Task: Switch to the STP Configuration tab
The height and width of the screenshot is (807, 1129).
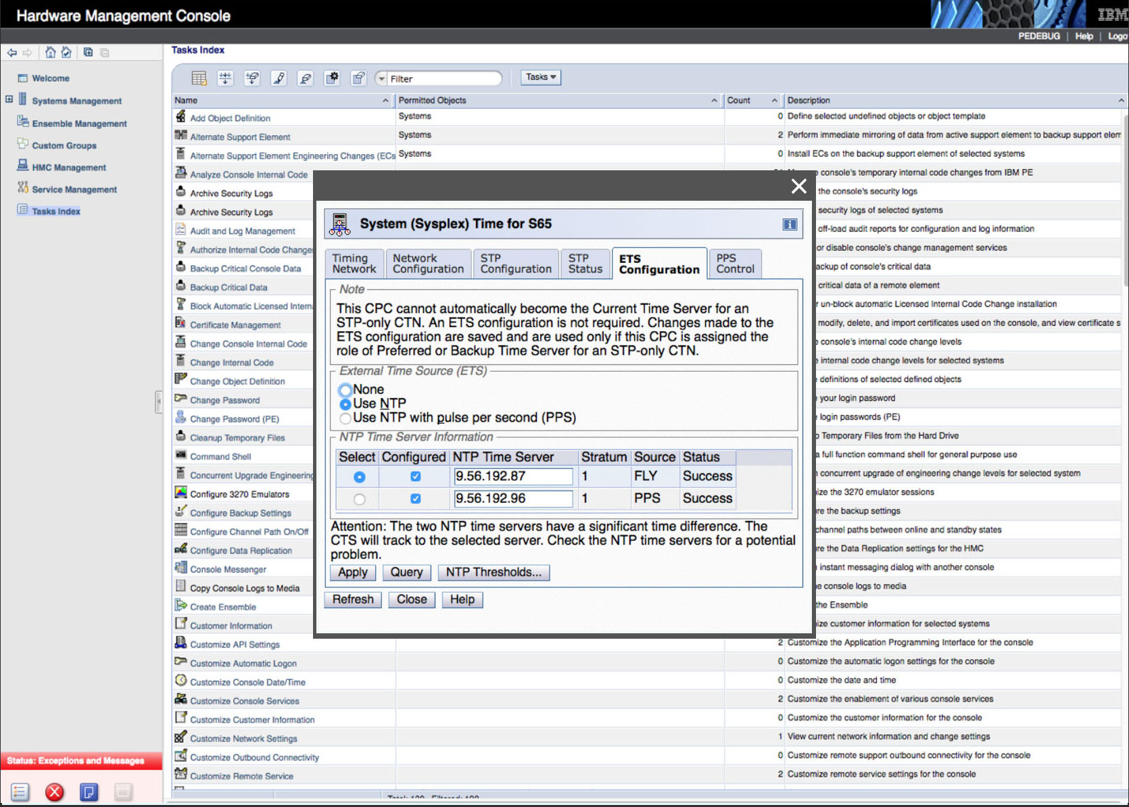Action: pos(516,264)
